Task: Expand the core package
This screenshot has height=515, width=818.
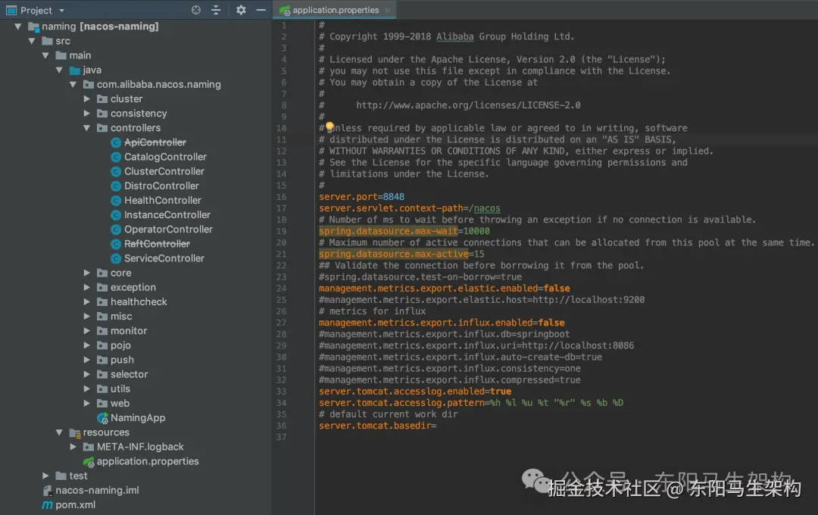Action: pyautogui.click(x=86, y=273)
